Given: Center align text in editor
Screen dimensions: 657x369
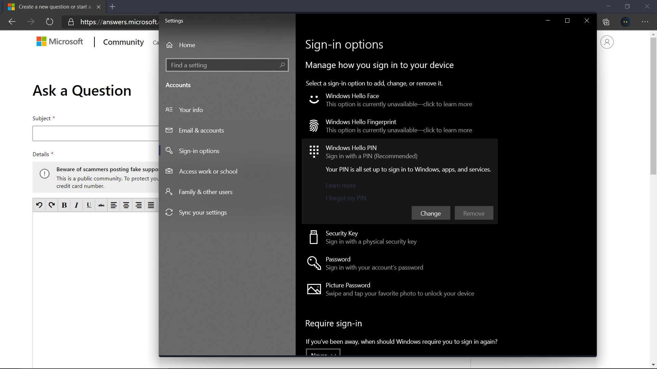Looking at the screenshot, I should click(x=126, y=205).
